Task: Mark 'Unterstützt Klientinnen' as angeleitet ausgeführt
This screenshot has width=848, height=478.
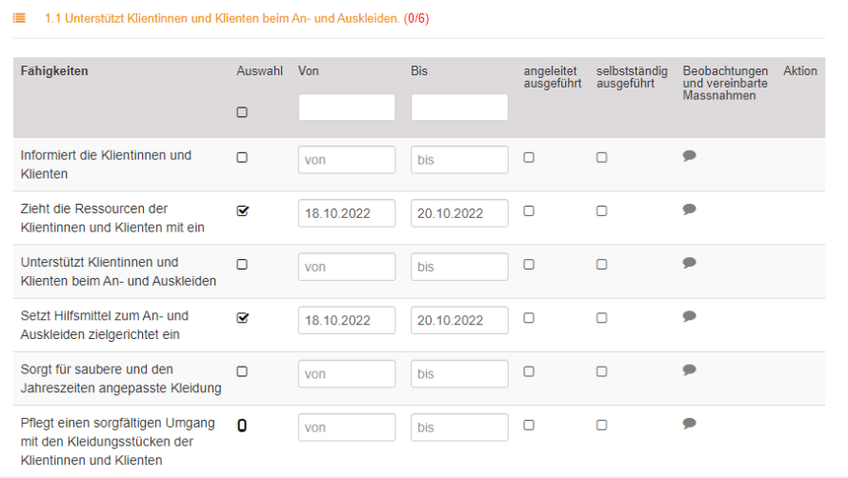Action: pyautogui.click(x=529, y=265)
